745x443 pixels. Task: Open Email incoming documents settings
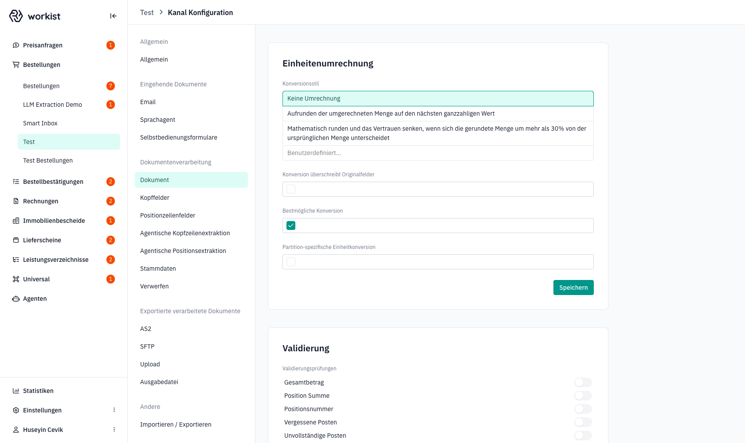[x=191, y=102]
